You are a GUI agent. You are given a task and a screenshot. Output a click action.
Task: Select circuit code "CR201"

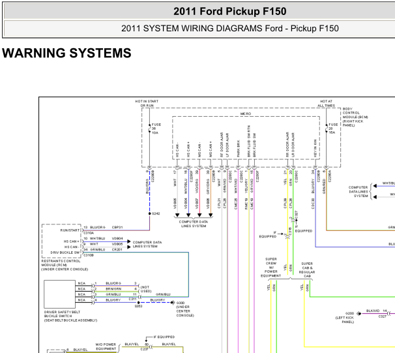pos(117,249)
